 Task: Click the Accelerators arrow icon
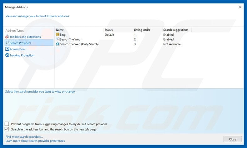(x=7, y=49)
